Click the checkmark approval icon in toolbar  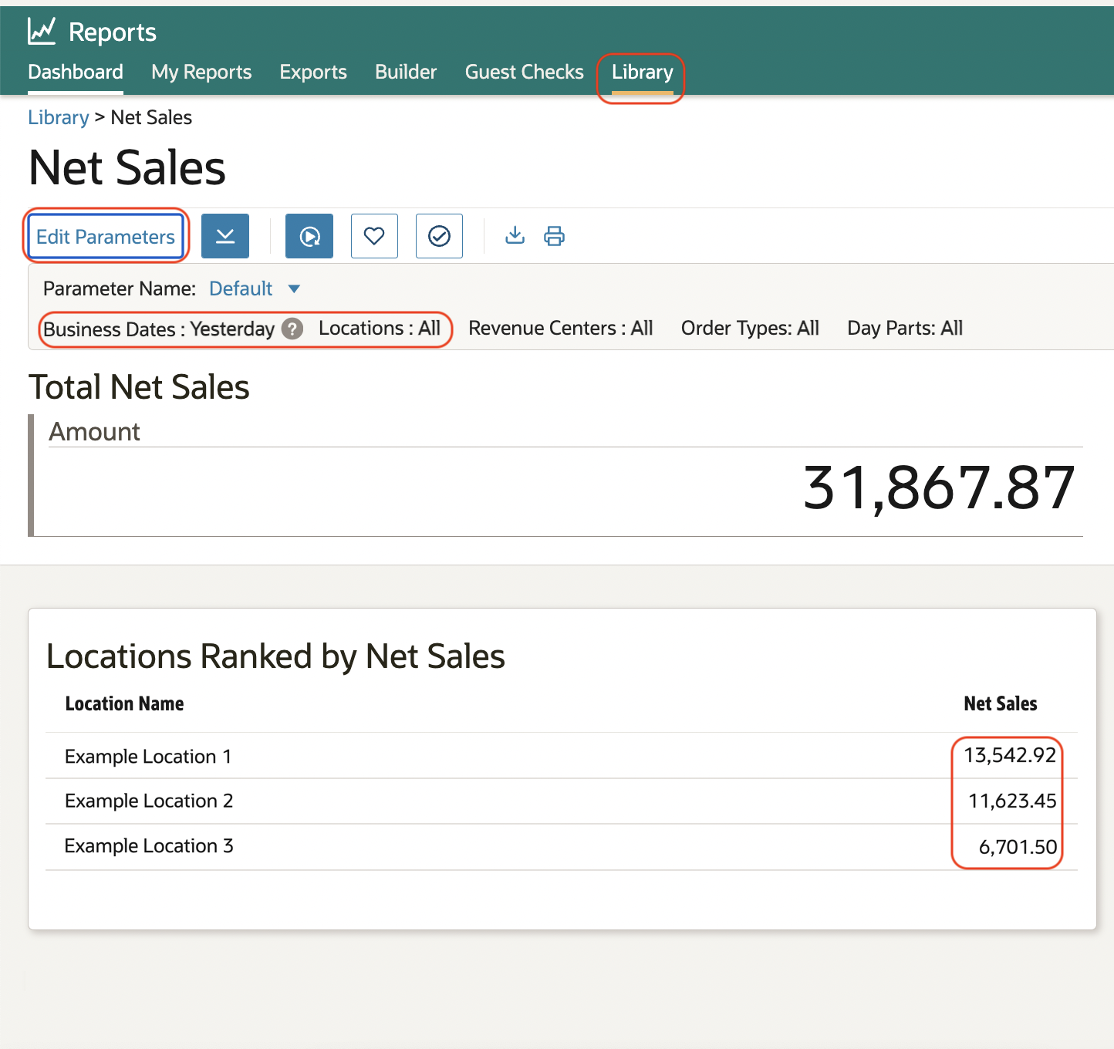tap(439, 236)
